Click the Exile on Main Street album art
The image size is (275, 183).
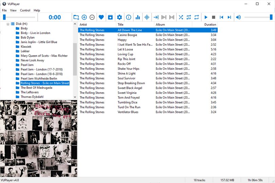39,139
